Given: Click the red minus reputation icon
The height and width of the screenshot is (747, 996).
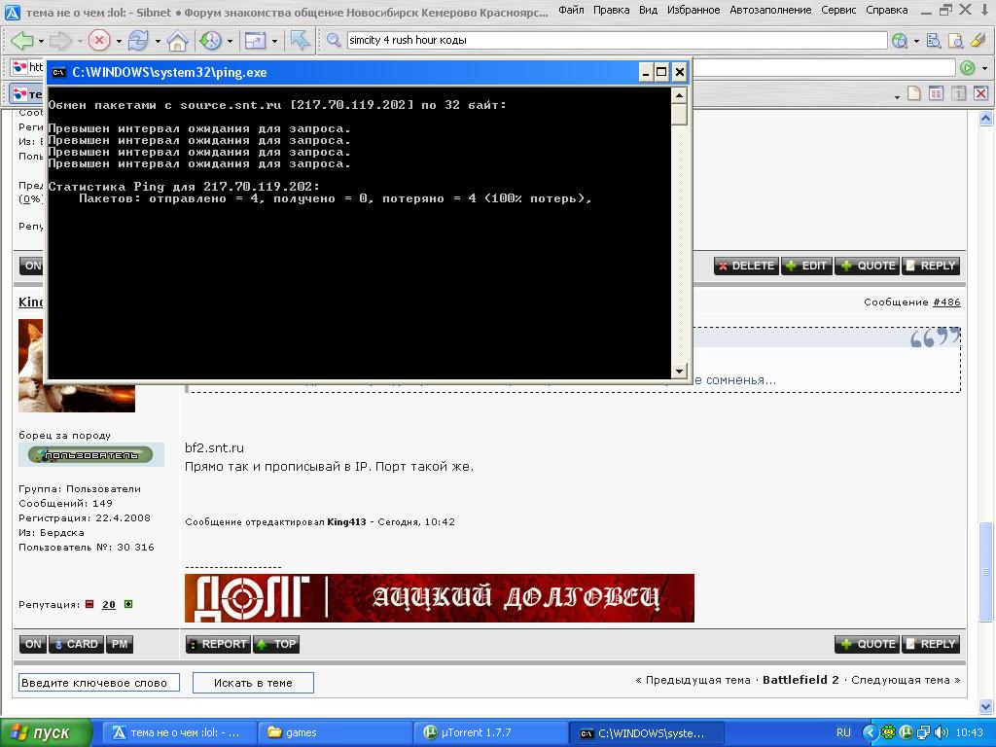Looking at the screenshot, I should [89, 604].
